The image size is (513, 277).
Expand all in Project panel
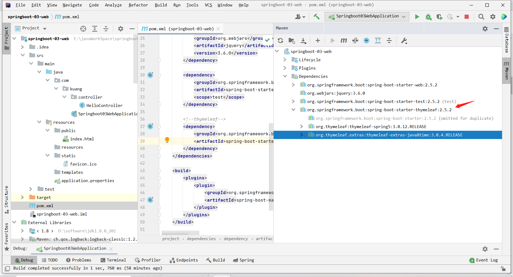(95, 29)
